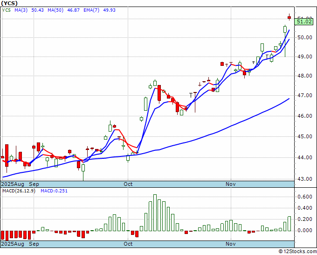
Task: Click the first tall red August candlestick
Action: (x=7, y=156)
